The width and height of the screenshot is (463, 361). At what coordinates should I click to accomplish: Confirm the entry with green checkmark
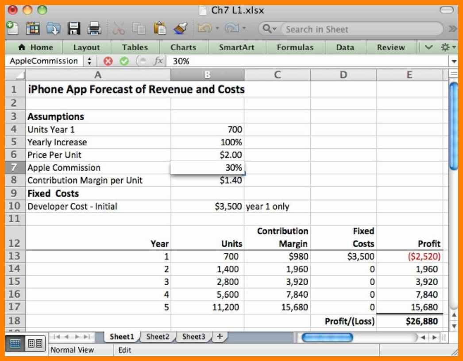tap(124, 61)
